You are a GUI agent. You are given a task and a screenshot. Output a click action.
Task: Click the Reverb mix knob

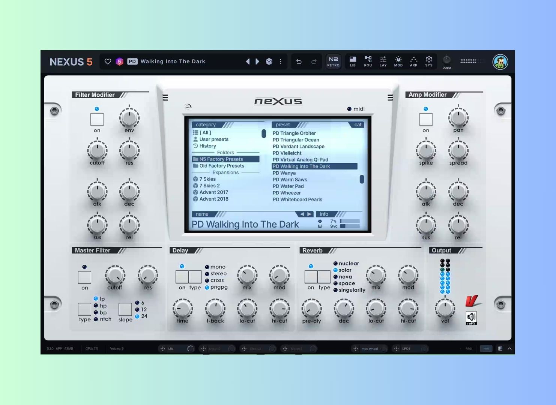(x=376, y=275)
